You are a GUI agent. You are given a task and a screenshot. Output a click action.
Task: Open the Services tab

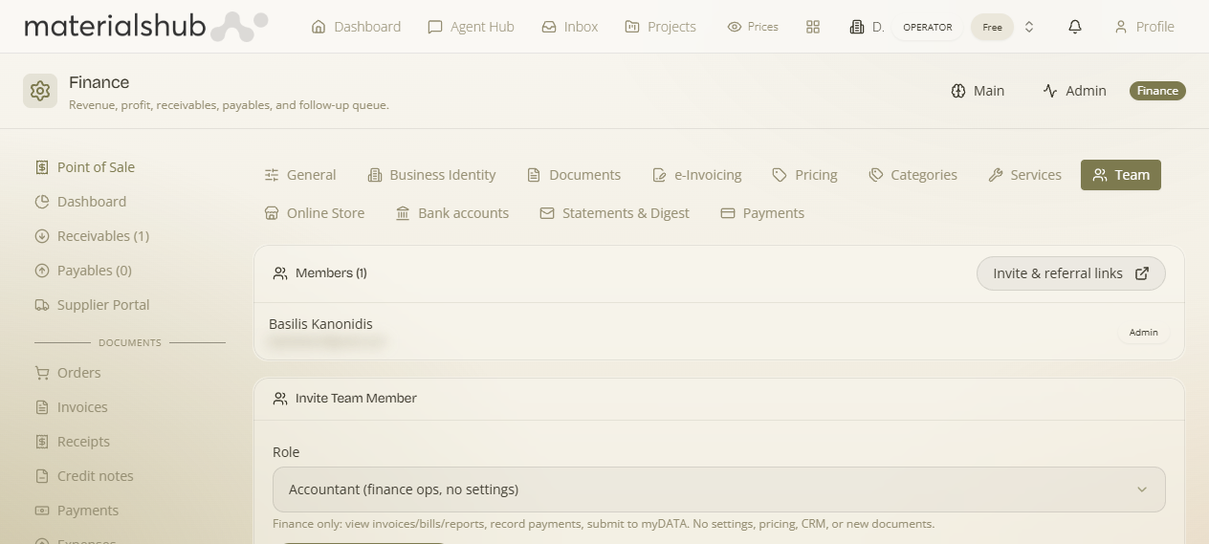[x=1024, y=175]
